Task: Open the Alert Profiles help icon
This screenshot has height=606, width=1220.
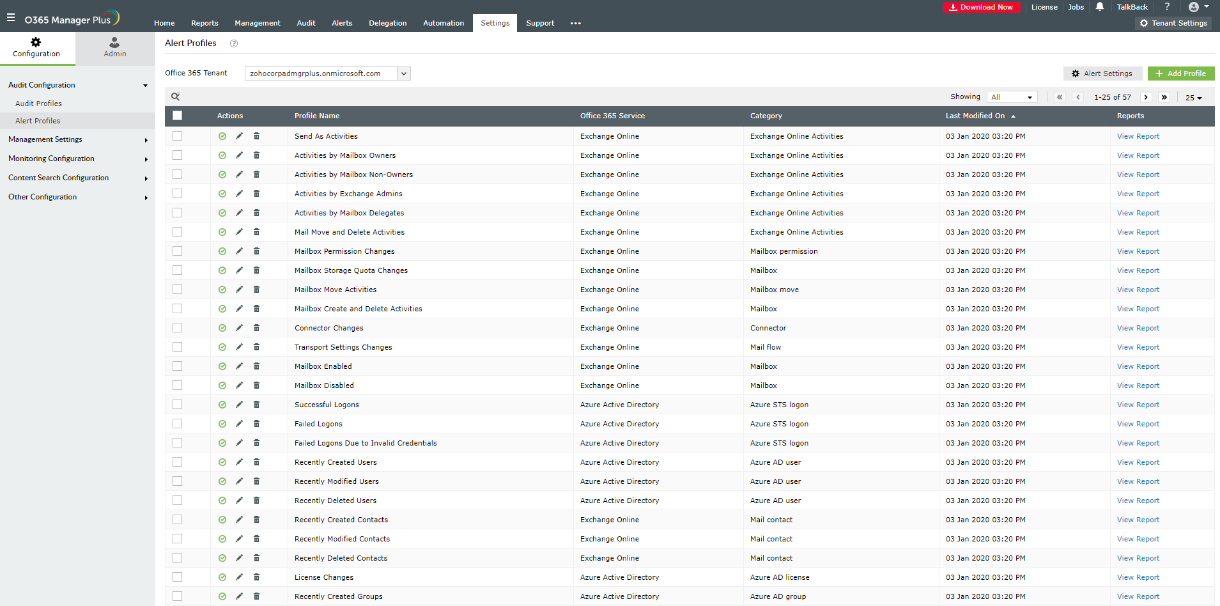Action: pyautogui.click(x=234, y=43)
